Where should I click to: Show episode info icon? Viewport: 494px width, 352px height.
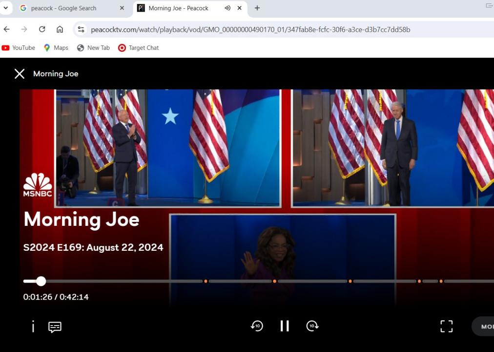click(33, 327)
